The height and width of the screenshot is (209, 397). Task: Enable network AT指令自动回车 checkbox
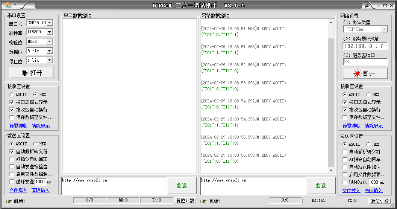pos(345,159)
